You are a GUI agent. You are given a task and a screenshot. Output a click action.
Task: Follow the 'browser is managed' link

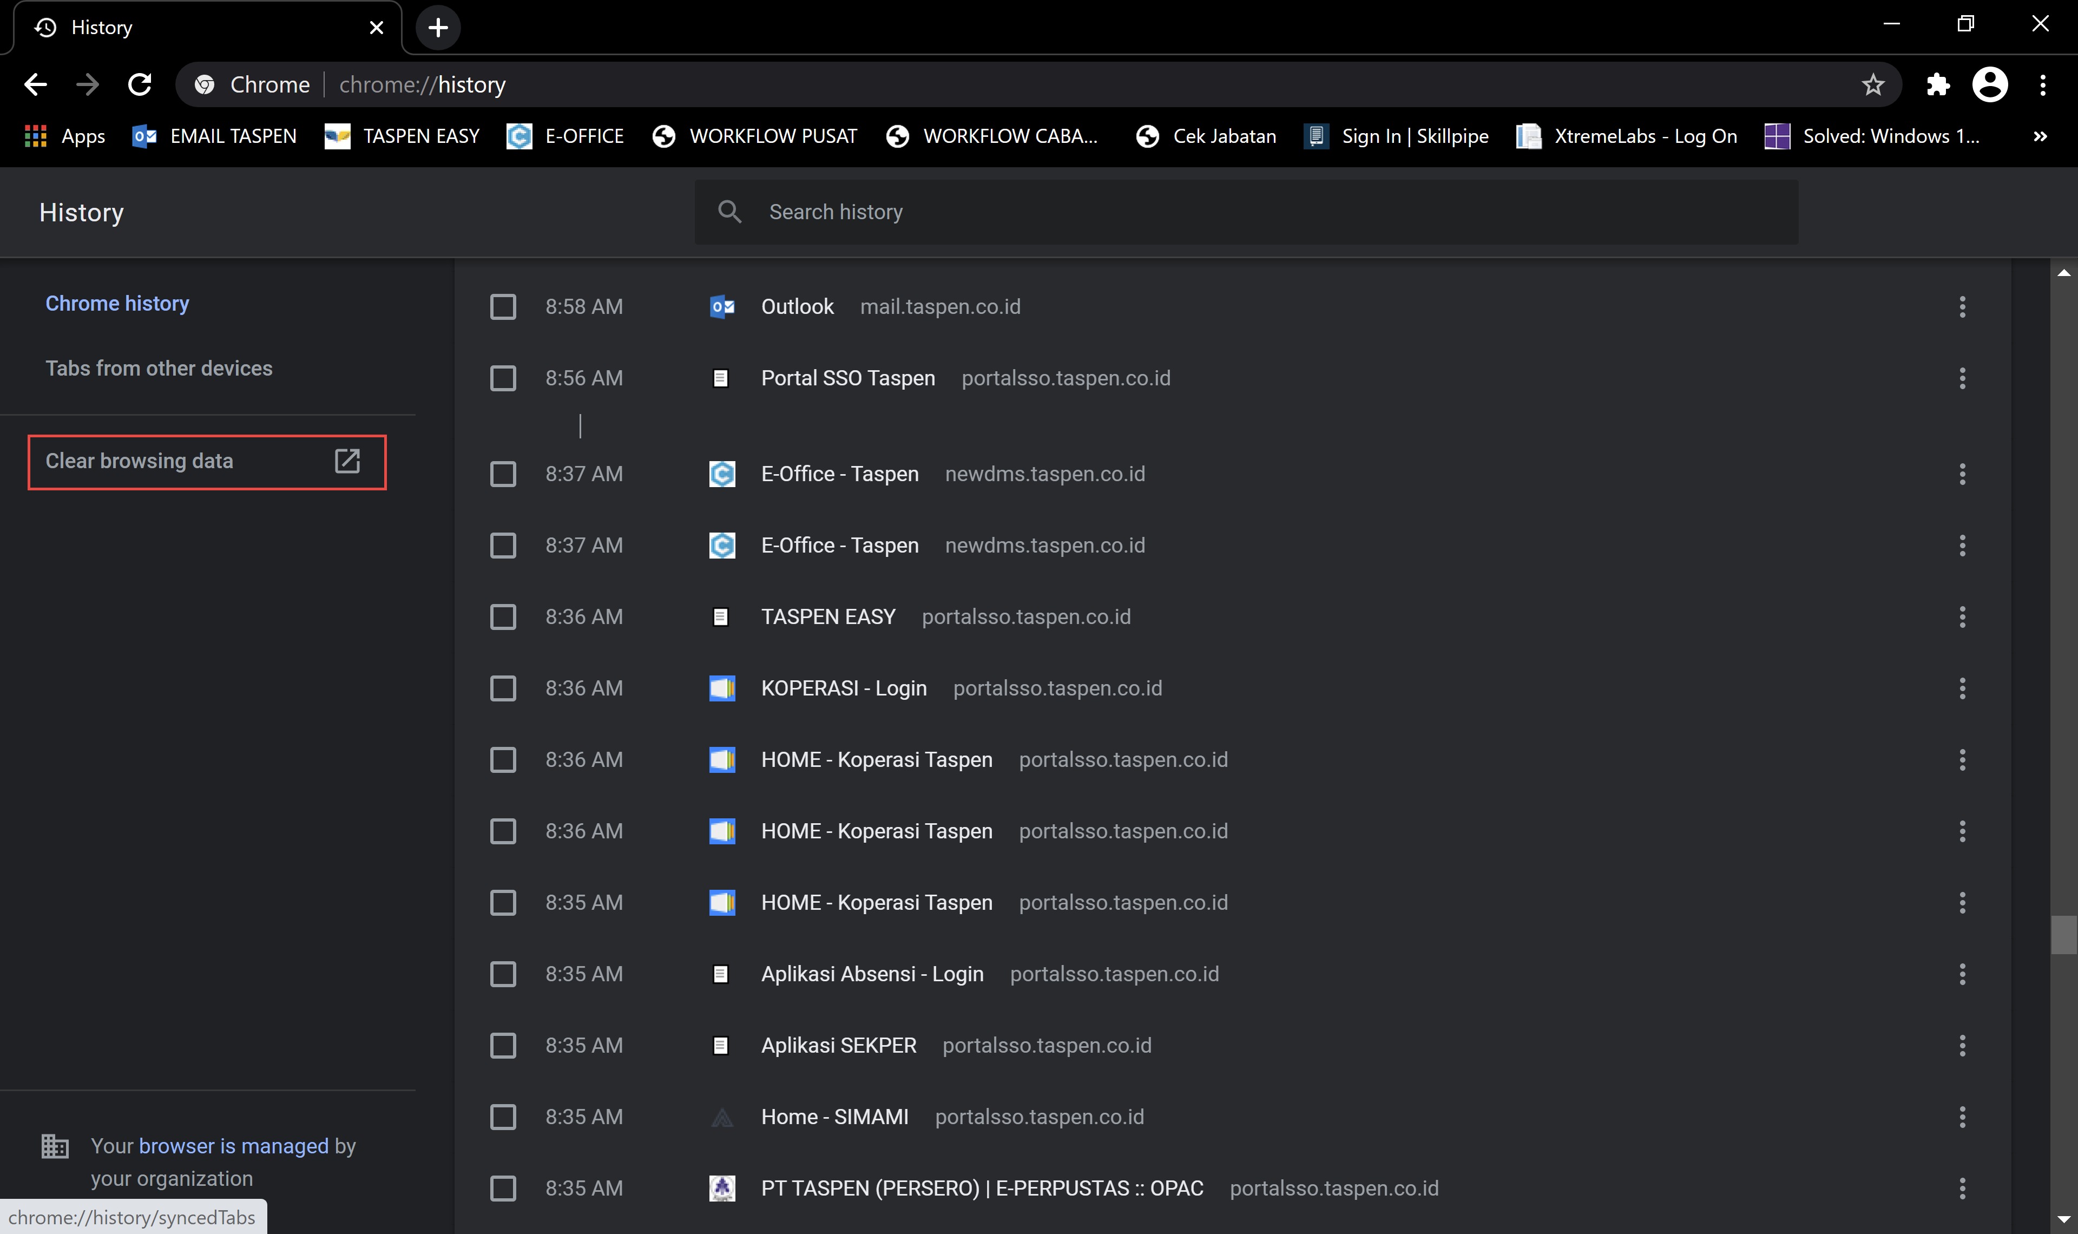234,1146
